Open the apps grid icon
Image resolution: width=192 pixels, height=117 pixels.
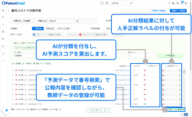click(x=178, y=3)
